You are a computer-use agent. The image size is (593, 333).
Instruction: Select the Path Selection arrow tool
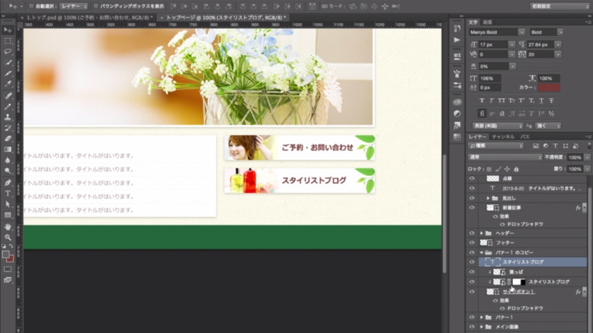pos(8,204)
